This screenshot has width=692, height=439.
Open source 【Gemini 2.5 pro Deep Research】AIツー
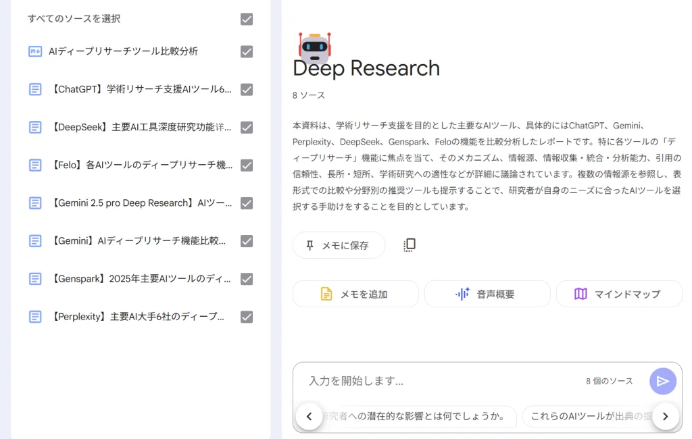click(x=141, y=203)
